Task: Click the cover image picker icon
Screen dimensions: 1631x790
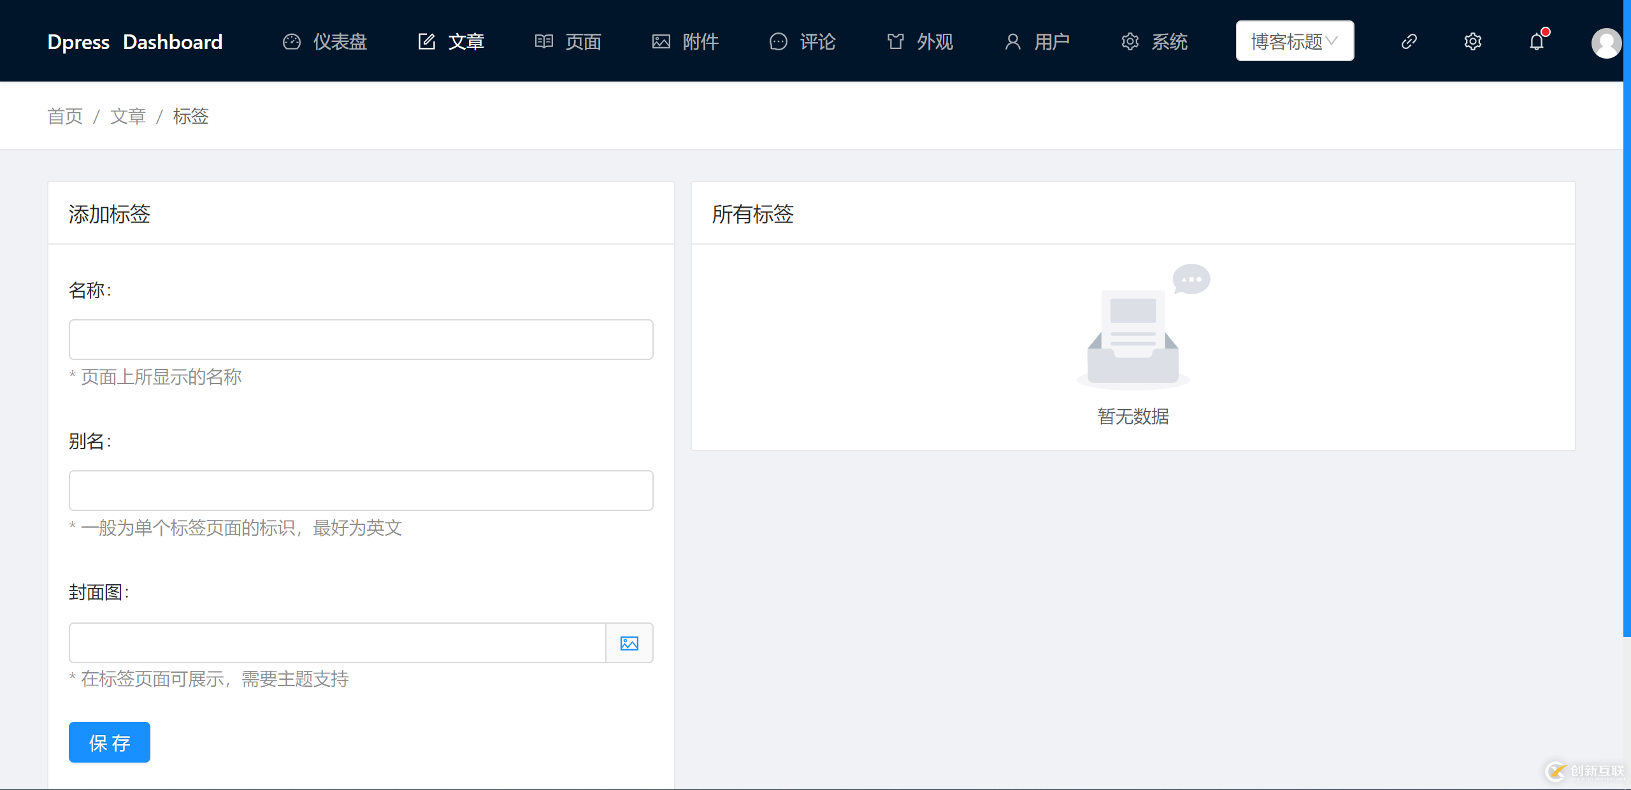Action: coord(629,643)
